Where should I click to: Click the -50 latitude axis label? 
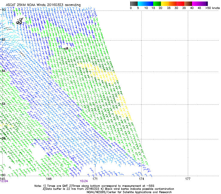(x=3, y=10)
